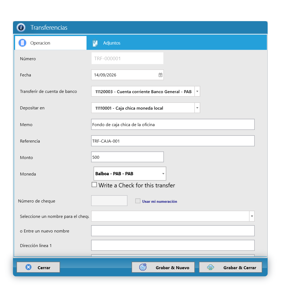
Task: Click the Grabar & Cerrar button
Action: [230, 267]
